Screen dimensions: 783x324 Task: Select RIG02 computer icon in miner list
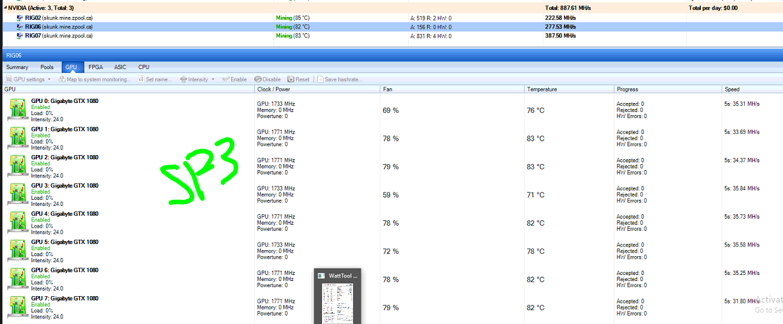(x=20, y=18)
